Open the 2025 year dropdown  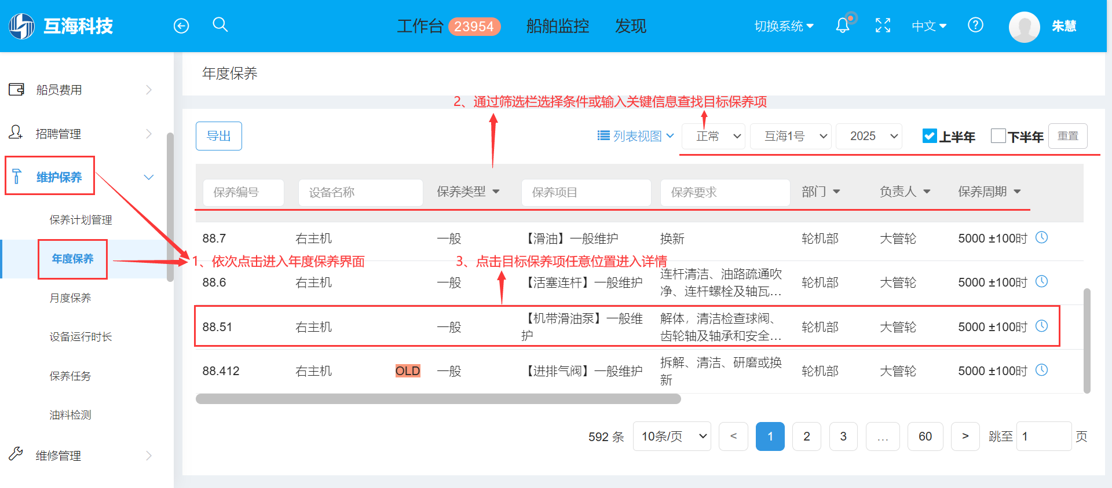pyautogui.click(x=869, y=136)
